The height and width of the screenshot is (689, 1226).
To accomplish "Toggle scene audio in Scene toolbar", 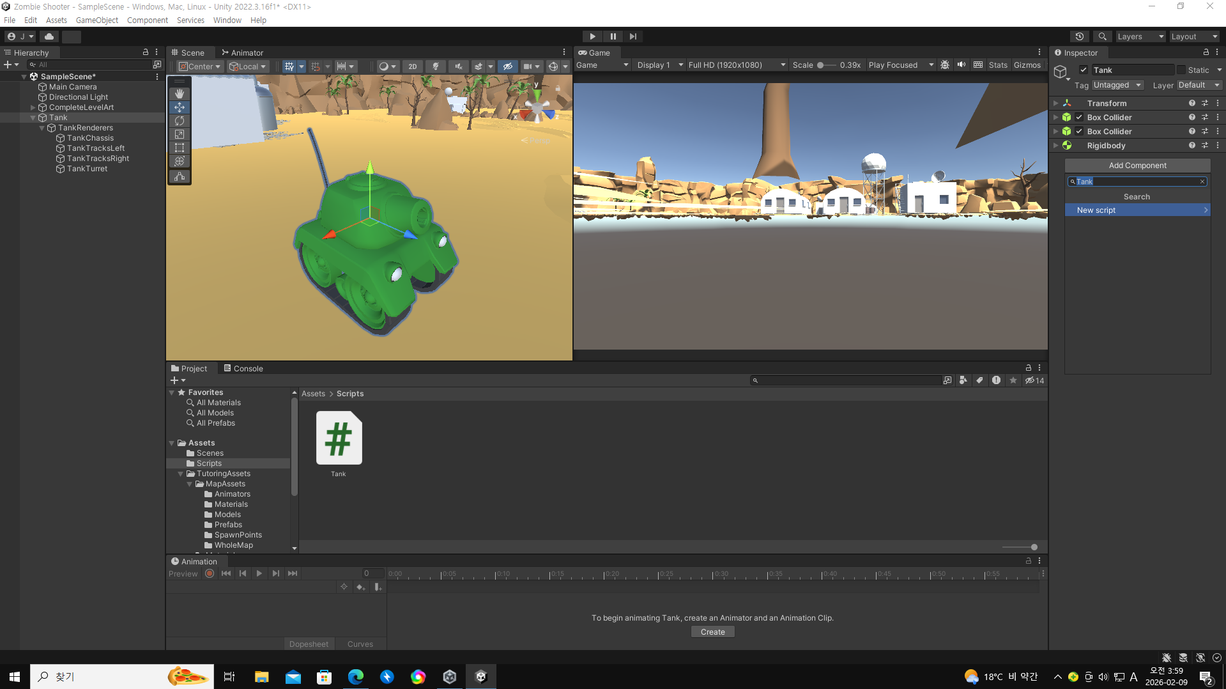I will tap(459, 66).
